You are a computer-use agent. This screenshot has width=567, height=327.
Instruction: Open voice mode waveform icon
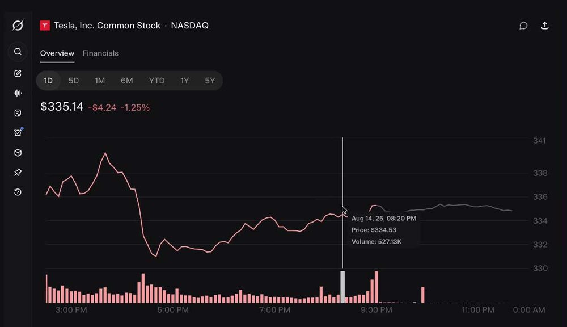[x=18, y=93]
